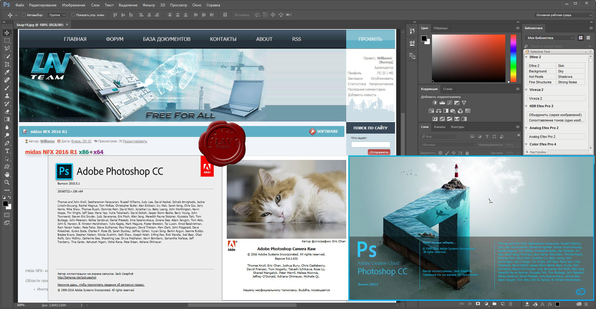The width and height of the screenshot is (596, 309).
Task: Select the Eyedropper tool
Action: pos(7,72)
